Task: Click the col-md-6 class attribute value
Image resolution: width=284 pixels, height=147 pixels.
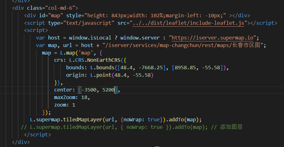Action: tap(60, 8)
